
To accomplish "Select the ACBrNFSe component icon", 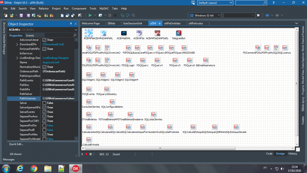I will pos(139,33).
